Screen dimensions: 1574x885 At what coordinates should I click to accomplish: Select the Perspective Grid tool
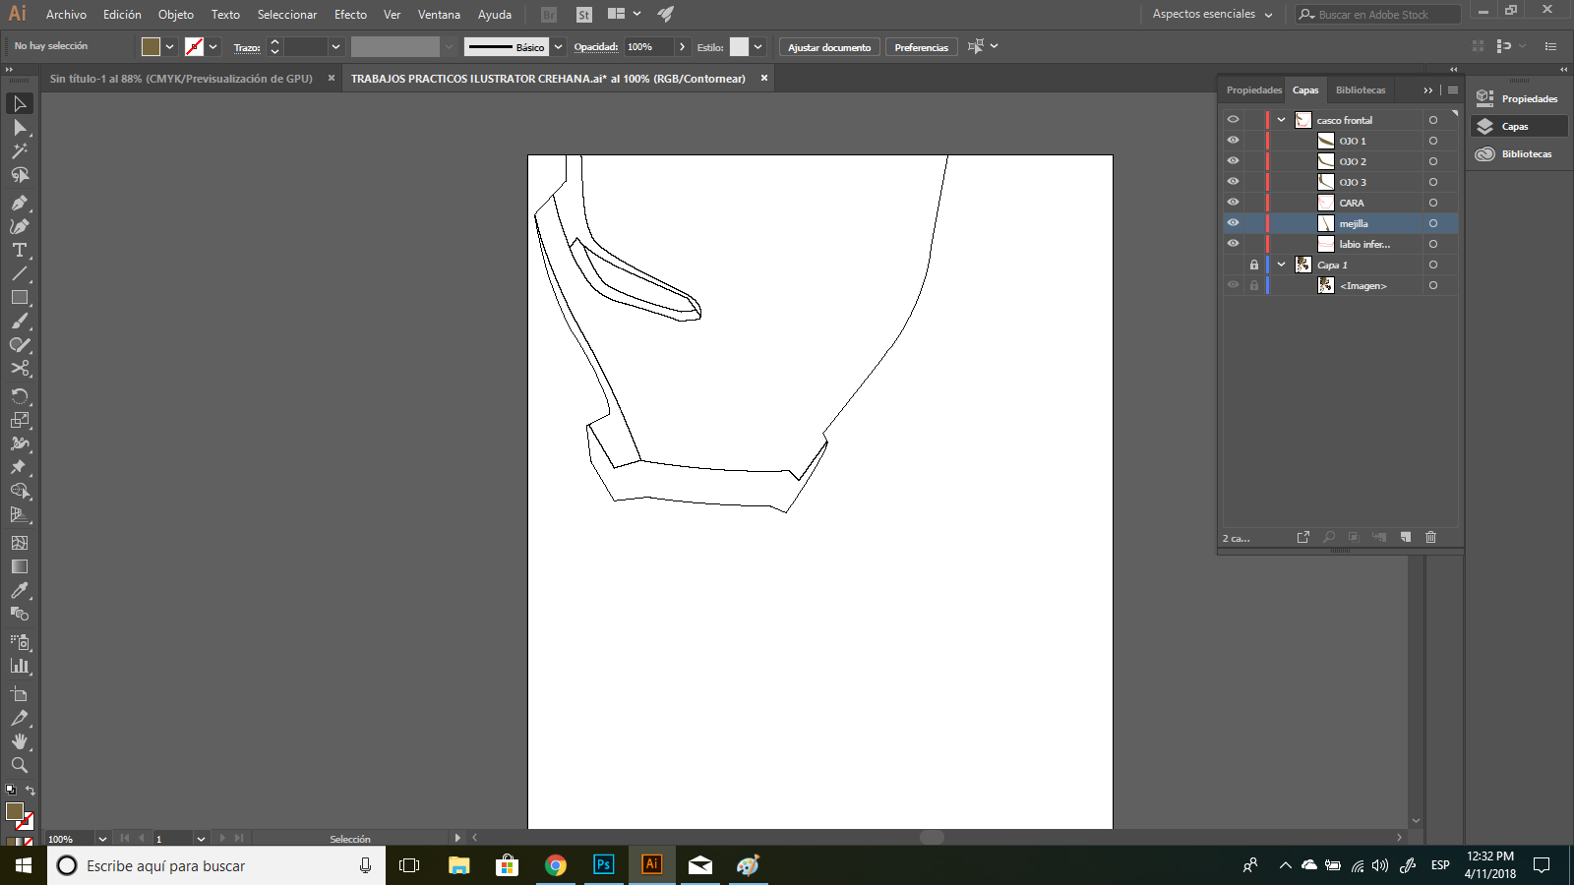click(19, 514)
